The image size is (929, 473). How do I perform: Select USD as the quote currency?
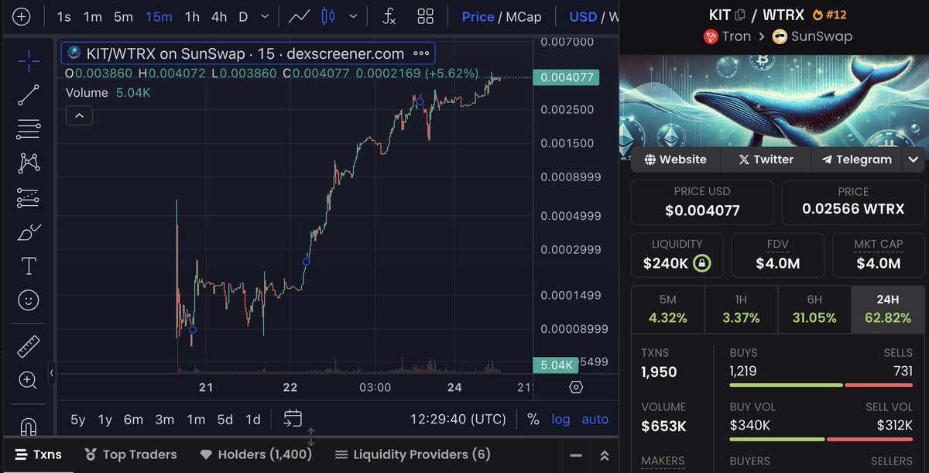(x=583, y=16)
